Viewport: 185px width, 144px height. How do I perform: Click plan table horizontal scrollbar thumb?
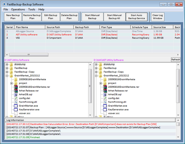29,55
